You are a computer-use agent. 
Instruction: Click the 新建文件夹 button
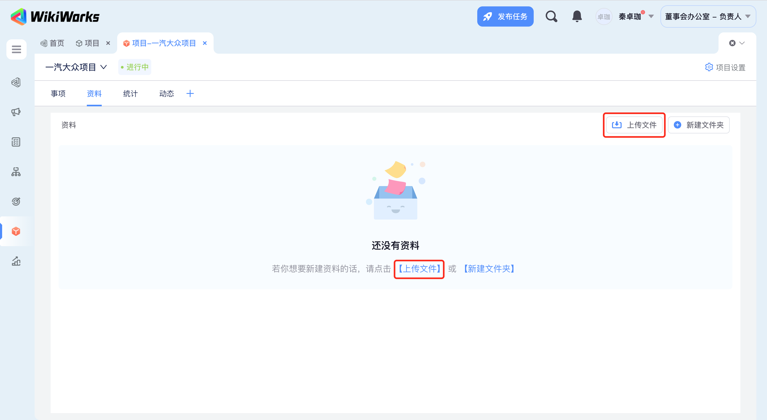pyautogui.click(x=699, y=125)
